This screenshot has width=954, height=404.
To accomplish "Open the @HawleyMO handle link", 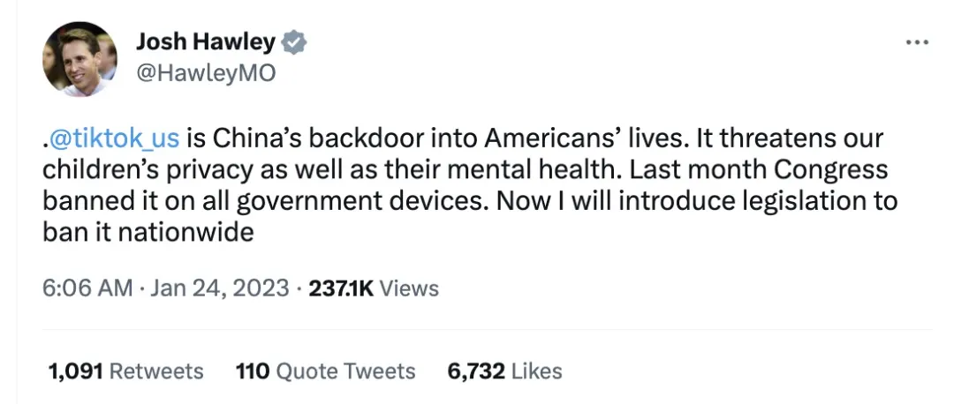I will (206, 74).
